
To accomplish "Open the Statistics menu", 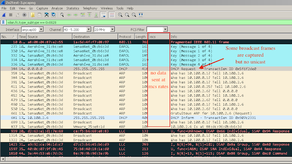I will coord(73,8).
